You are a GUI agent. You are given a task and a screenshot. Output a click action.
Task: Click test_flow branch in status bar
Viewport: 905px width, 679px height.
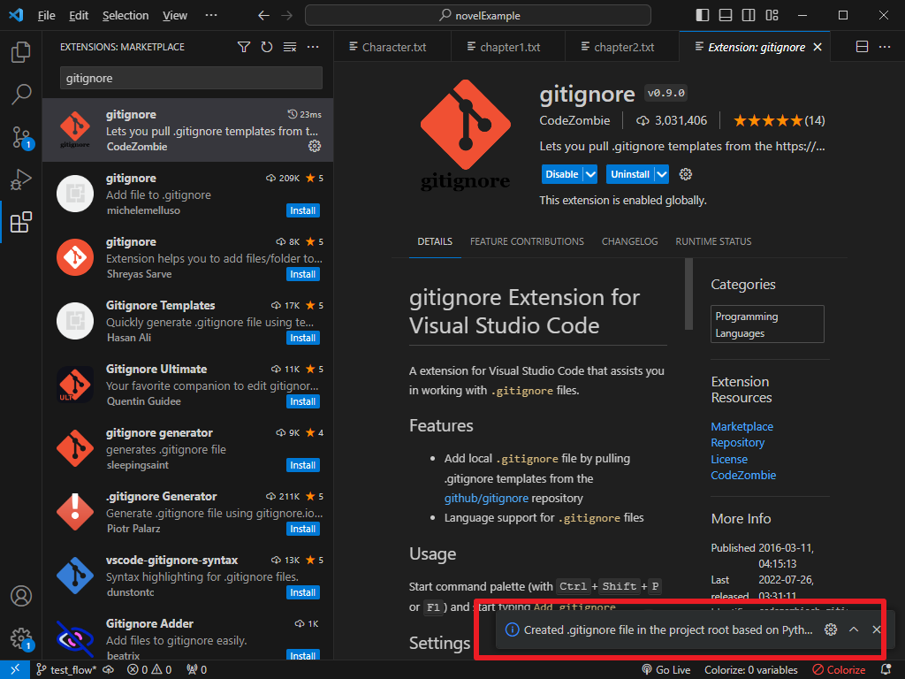65,670
